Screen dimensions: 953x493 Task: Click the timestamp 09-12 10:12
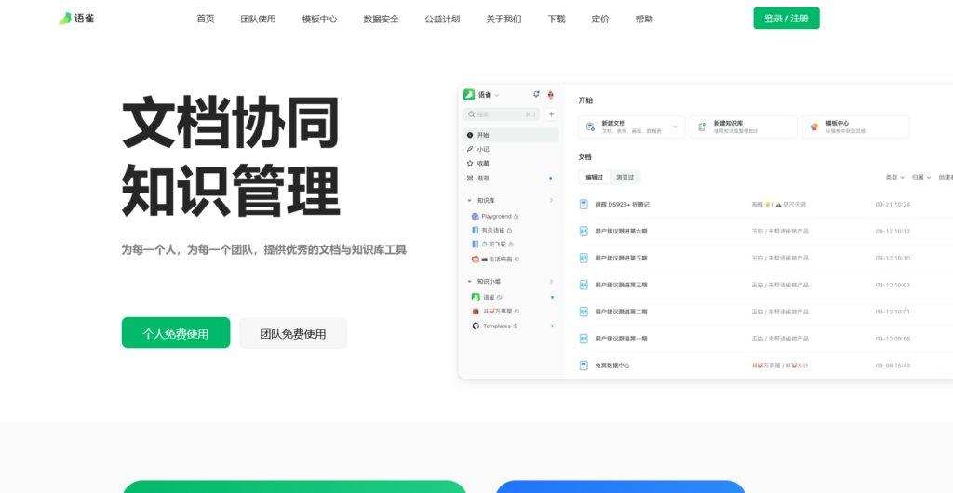click(893, 232)
